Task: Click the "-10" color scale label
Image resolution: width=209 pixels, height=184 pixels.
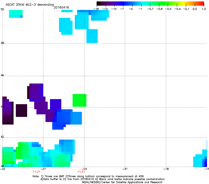Action: point(114,9)
